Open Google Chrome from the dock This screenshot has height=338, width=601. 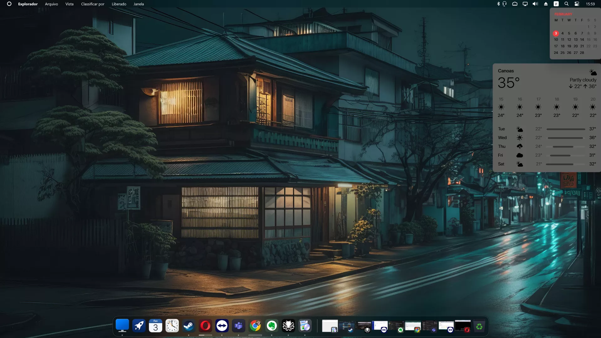255,326
